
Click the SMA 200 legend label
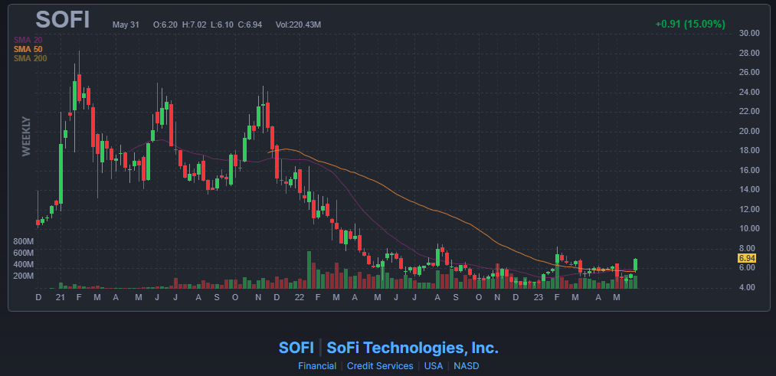30,58
